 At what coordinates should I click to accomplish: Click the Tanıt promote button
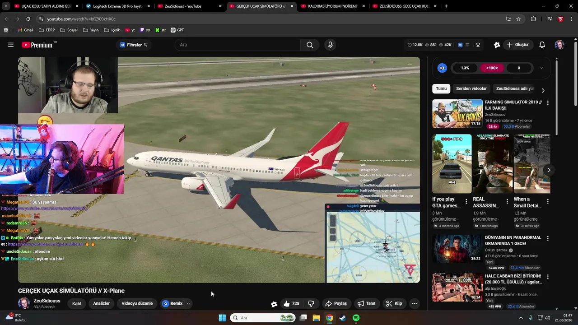pos(366,303)
